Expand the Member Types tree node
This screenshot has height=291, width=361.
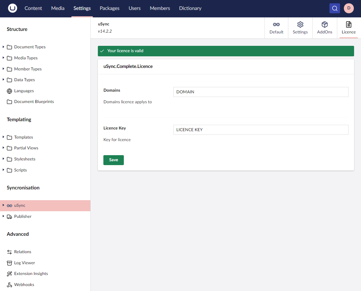[x=3, y=69]
